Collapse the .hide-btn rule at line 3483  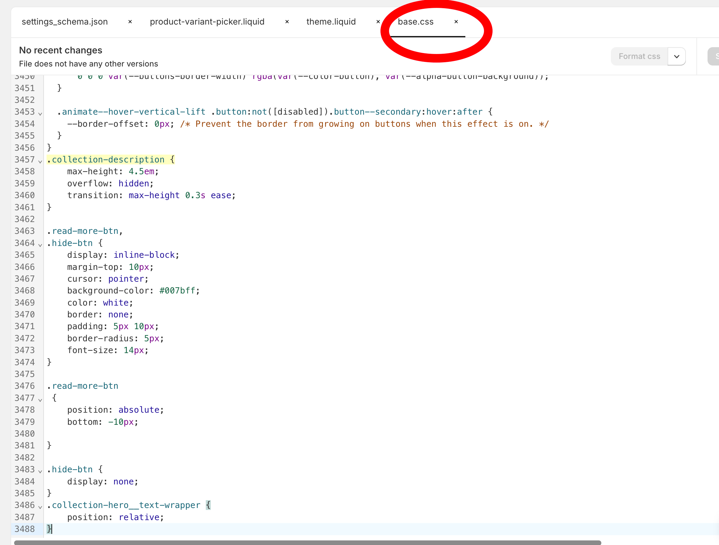[40, 471]
